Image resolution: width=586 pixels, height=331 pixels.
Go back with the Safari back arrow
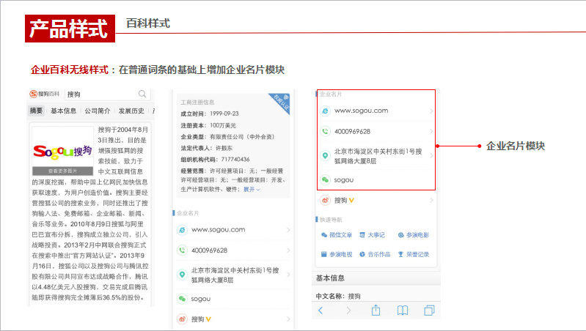(x=321, y=310)
